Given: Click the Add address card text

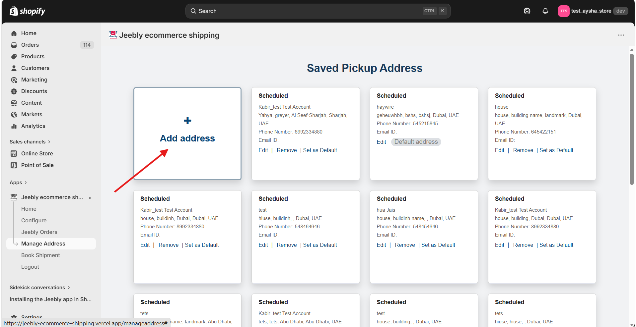Looking at the screenshot, I should (187, 138).
